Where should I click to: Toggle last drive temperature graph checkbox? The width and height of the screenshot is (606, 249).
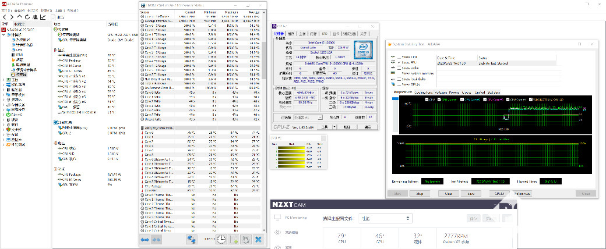(x=531, y=99)
